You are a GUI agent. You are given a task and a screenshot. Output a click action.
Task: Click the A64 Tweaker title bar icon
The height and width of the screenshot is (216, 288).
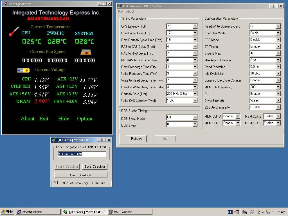click(120, 6)
